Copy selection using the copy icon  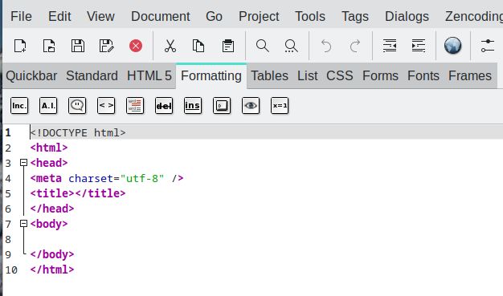tap(198, 46)
